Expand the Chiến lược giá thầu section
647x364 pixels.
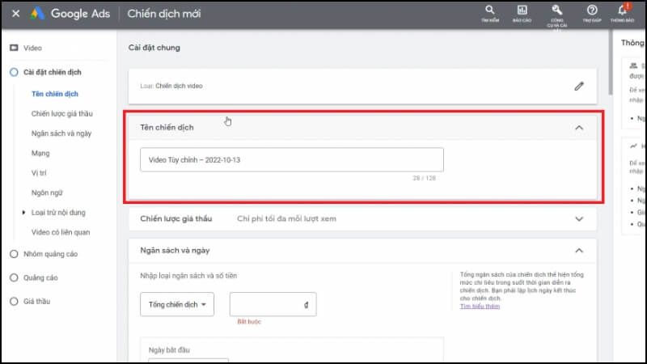click(578, 218)
